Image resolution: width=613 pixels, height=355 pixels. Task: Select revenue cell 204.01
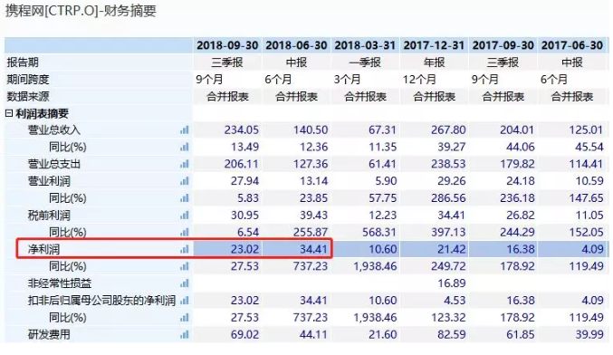point(517,130)
